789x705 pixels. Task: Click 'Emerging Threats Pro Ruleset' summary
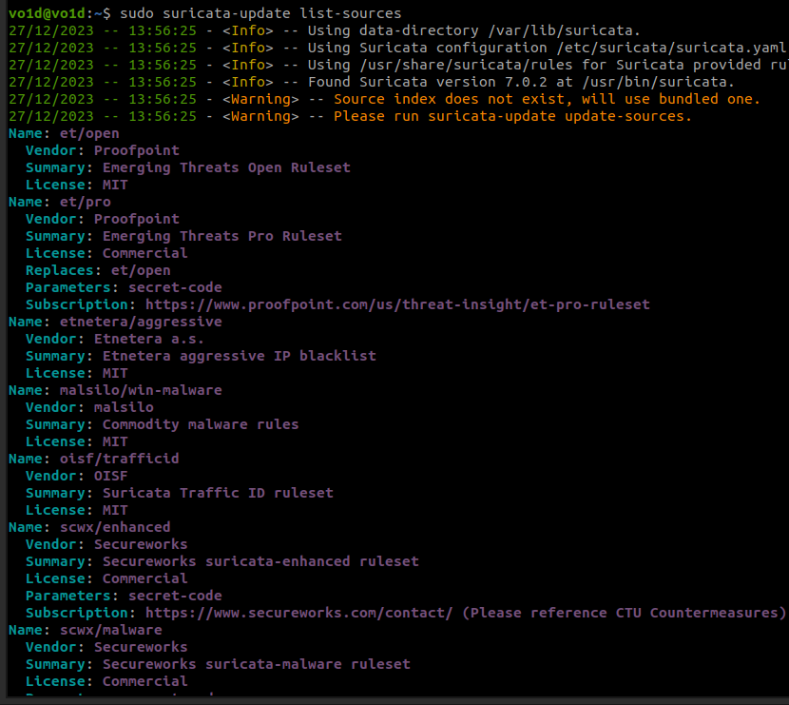click(222, 236)
